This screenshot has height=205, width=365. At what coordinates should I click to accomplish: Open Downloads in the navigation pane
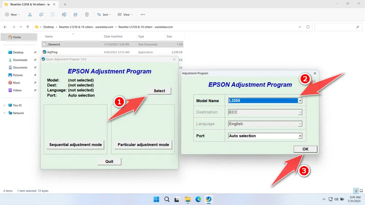pos(20,60)
